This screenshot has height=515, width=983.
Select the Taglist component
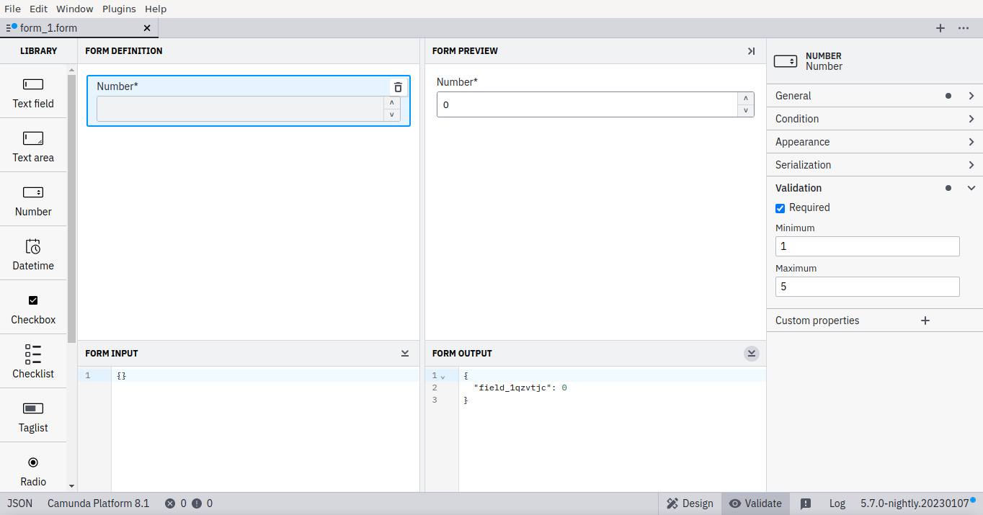[x=32, y=416]
